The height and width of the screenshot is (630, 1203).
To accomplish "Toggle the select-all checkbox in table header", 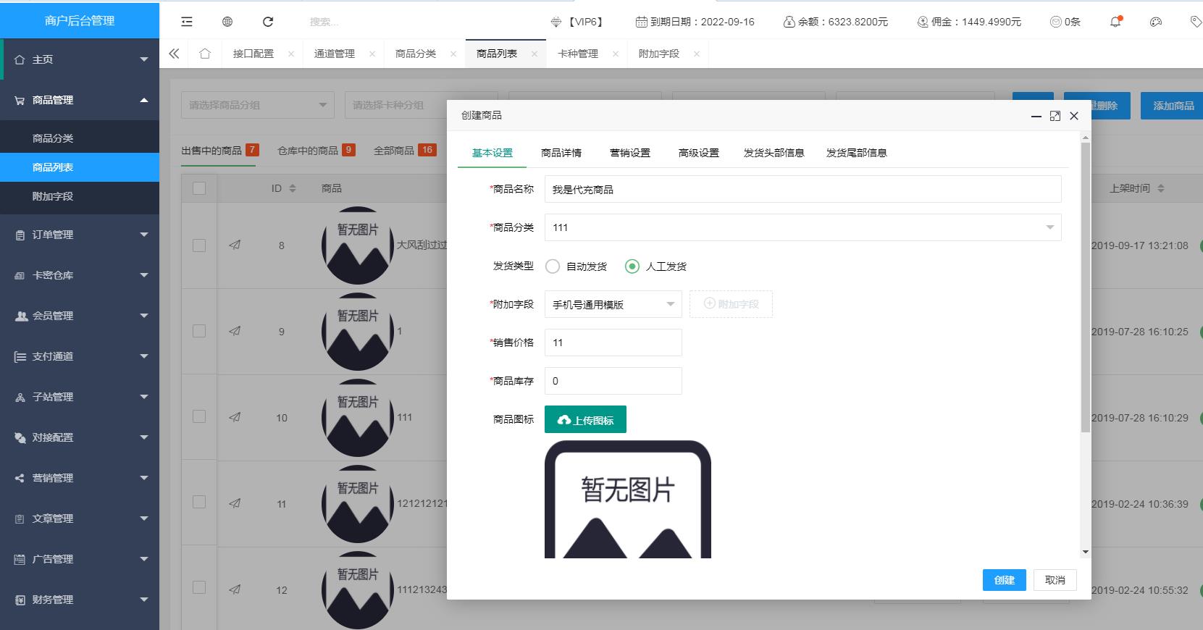I will (x=199, y=188).
